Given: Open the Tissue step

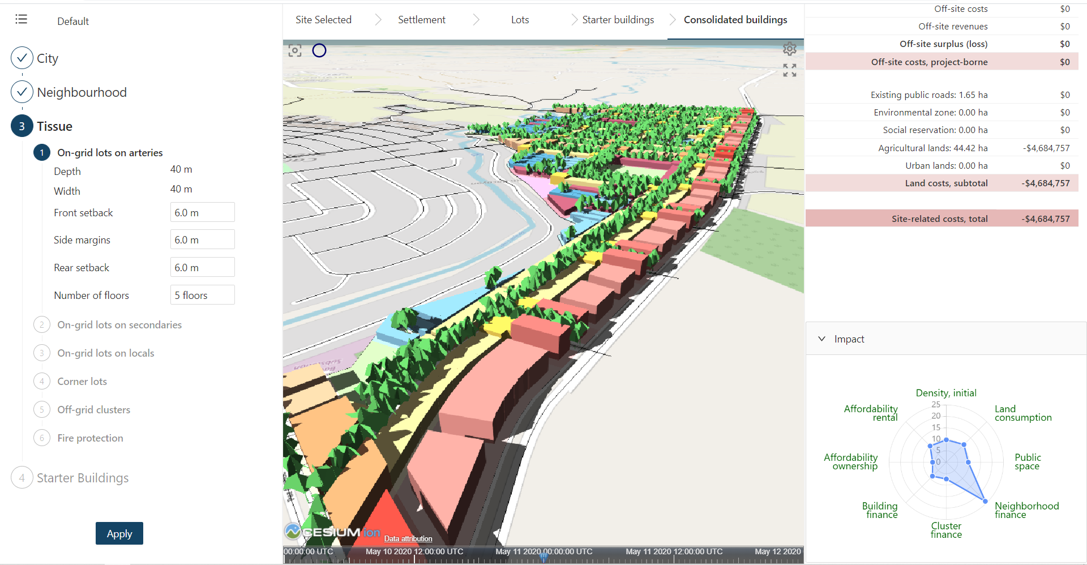Looking at the screenshot, I should pos(54,126).
